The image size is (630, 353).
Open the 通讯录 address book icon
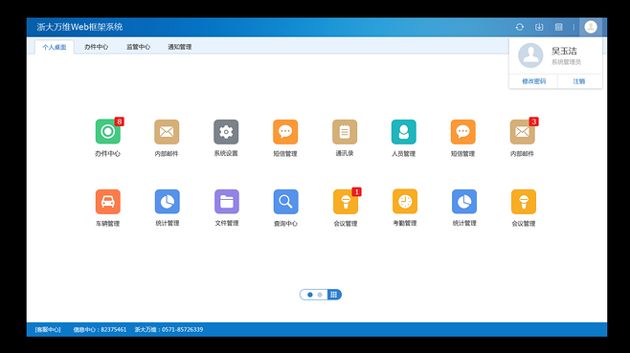345,132
